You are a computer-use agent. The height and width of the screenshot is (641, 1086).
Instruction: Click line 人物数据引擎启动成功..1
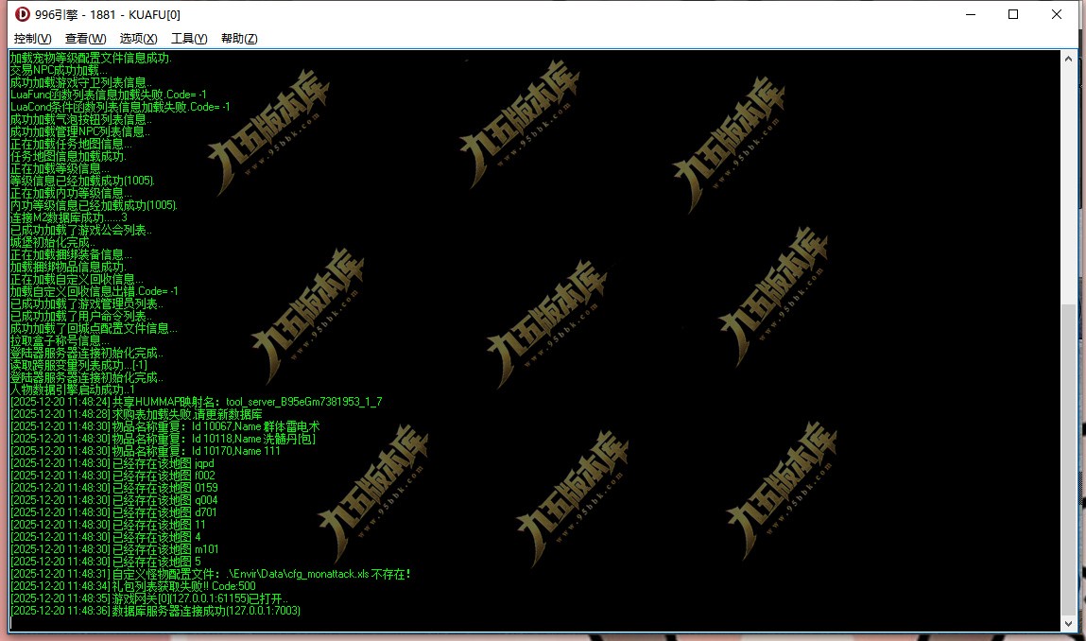(73, 390)
